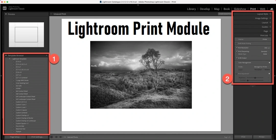Go to previous page arrow in toolbar
276x140 pixels.
(x=56, y=137)
